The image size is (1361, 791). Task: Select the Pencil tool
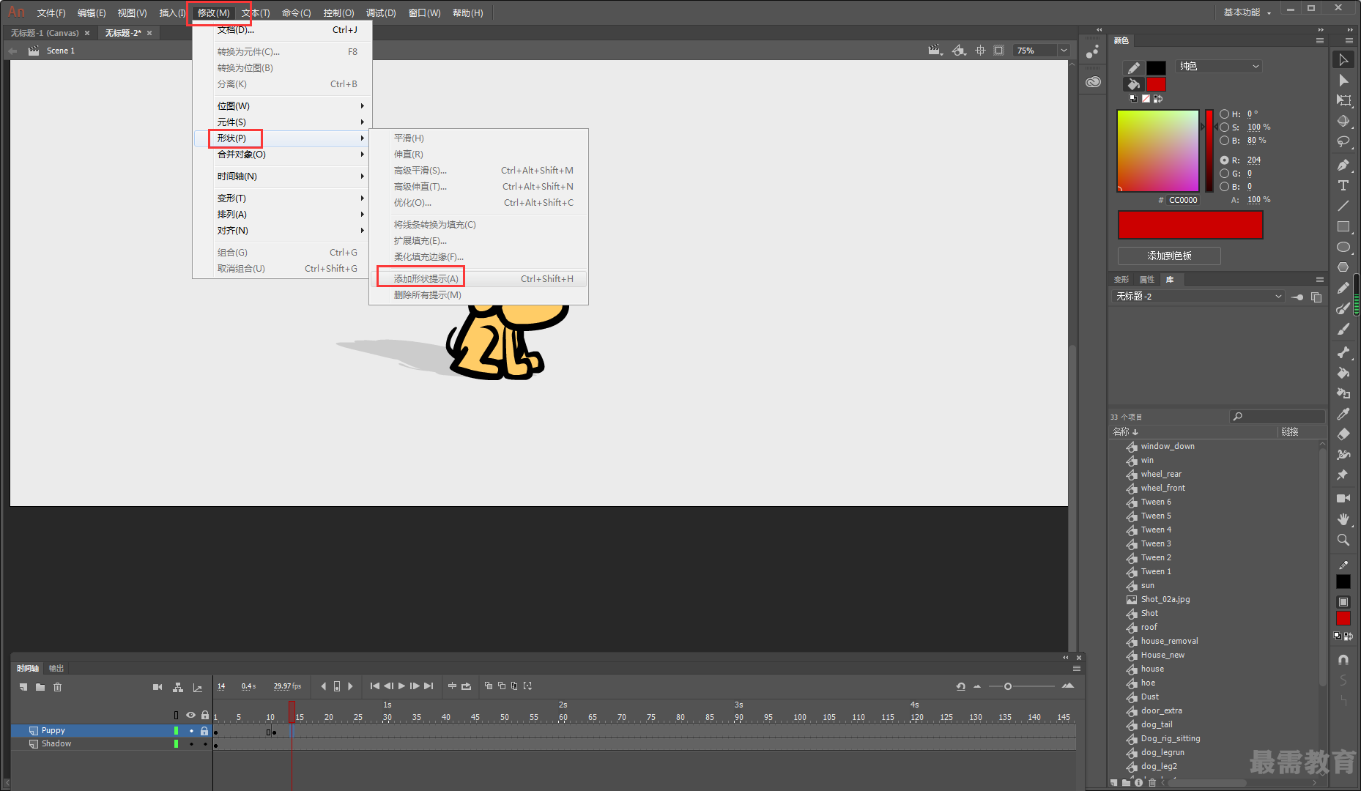[1343, 288]
